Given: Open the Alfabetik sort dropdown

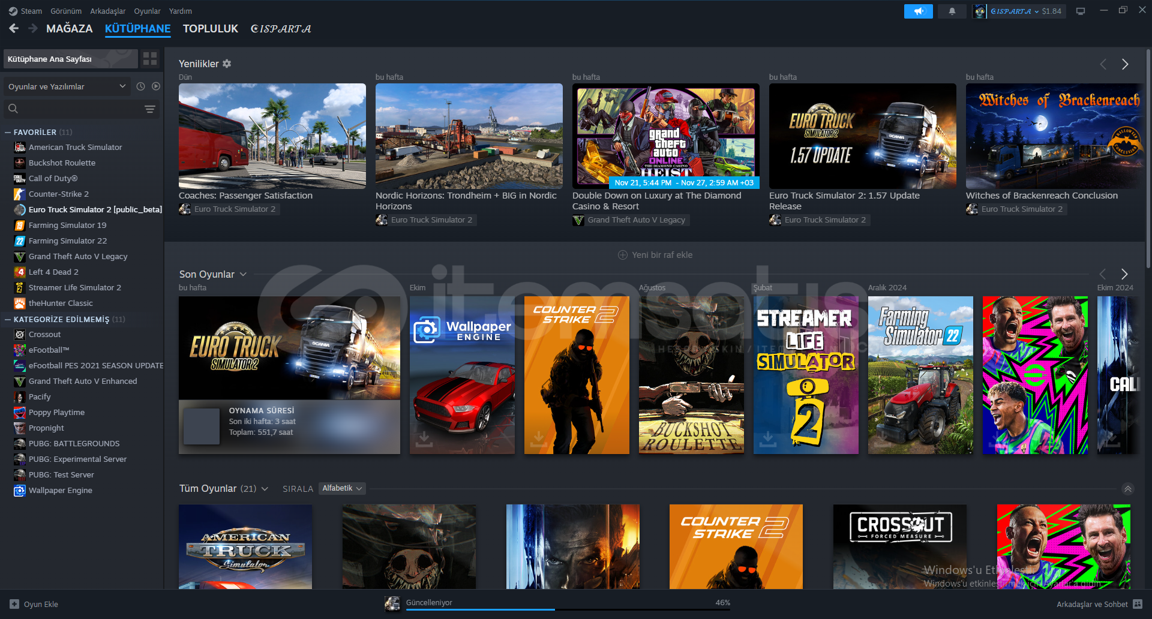Looking at the screenshot, I should click(342, 488).
